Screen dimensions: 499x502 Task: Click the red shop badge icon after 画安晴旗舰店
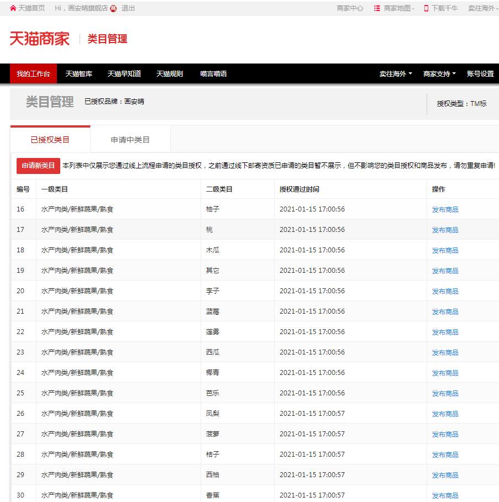[x=113, y=9]
